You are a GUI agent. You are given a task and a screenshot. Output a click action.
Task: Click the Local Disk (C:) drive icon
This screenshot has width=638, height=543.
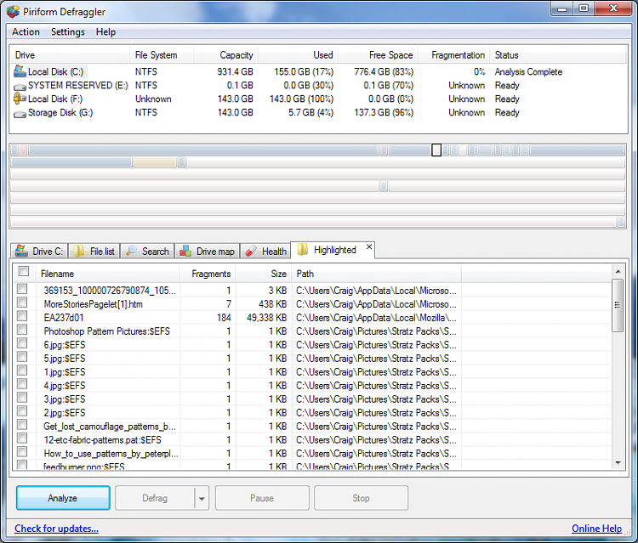pos(20,71)
